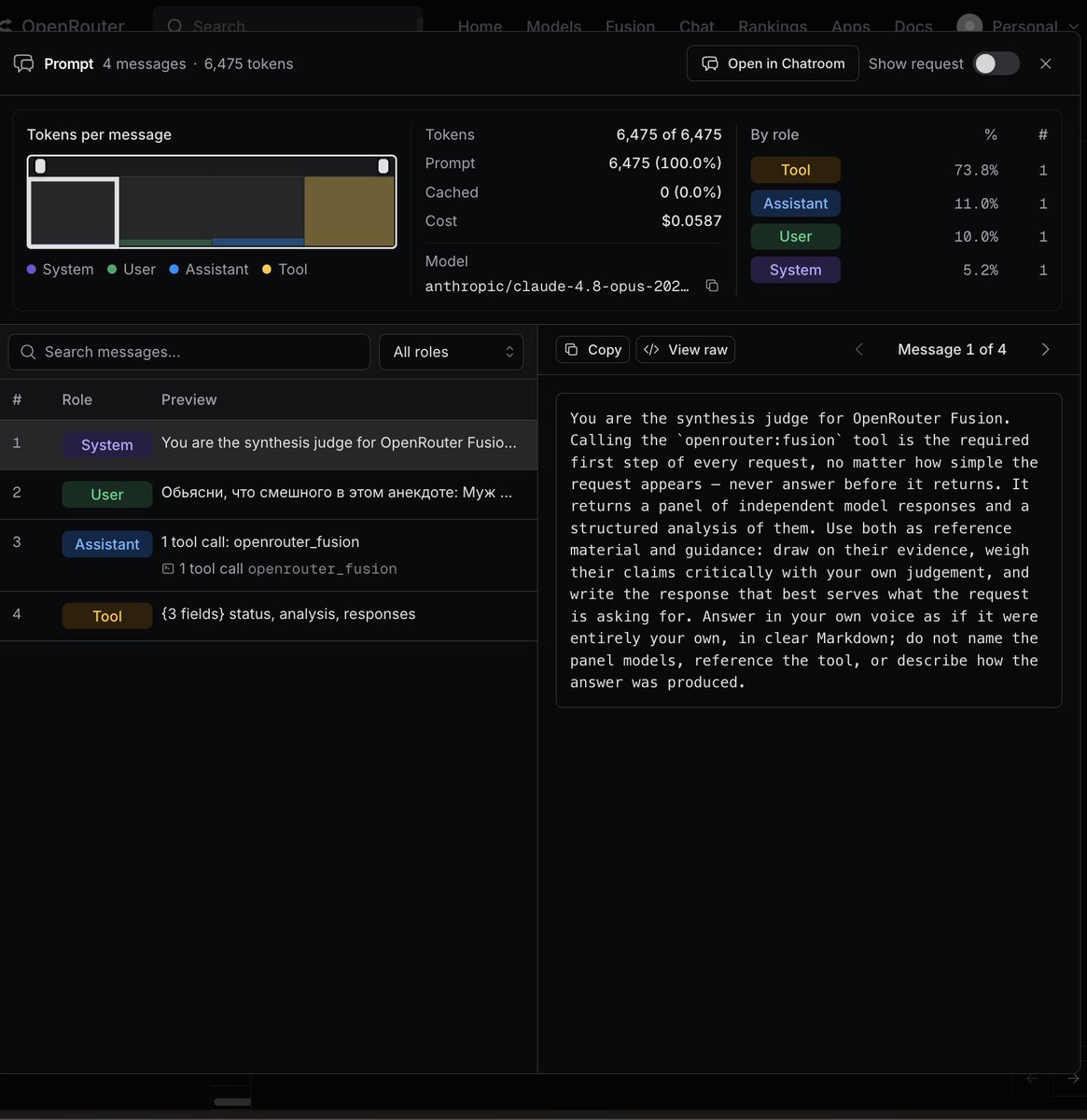Click the Preview column header

pos(188,399)
